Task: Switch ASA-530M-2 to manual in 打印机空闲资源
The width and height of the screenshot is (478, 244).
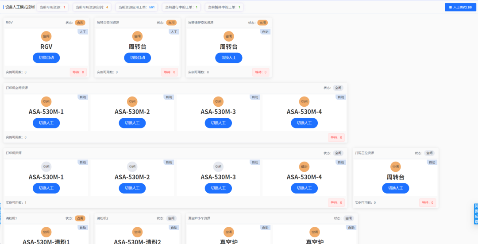Action: click(132, 123)
